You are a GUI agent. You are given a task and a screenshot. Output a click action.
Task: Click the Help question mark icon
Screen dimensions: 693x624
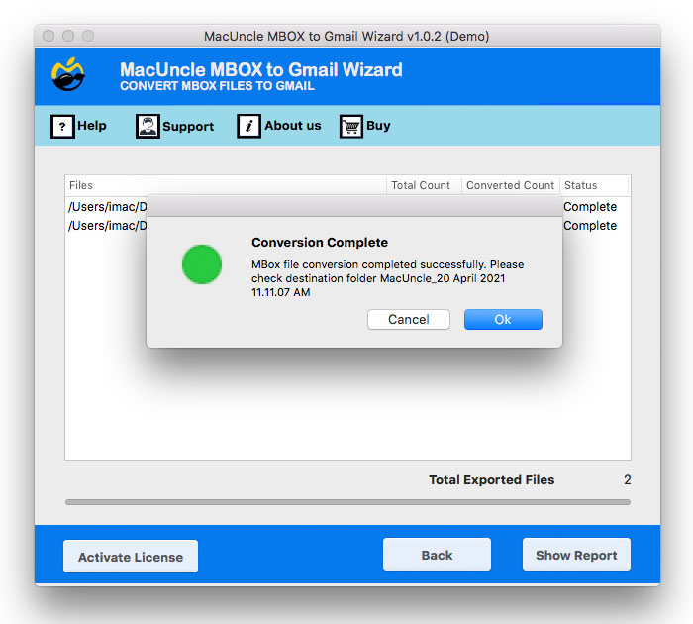coord(62,127)
